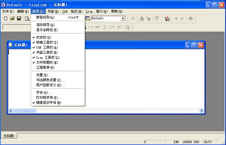The height and width of the screenshot is (145, 226).
Task: Minimize the 无标题1 document window
Action: pyautogui.click(x=188, y=45)
